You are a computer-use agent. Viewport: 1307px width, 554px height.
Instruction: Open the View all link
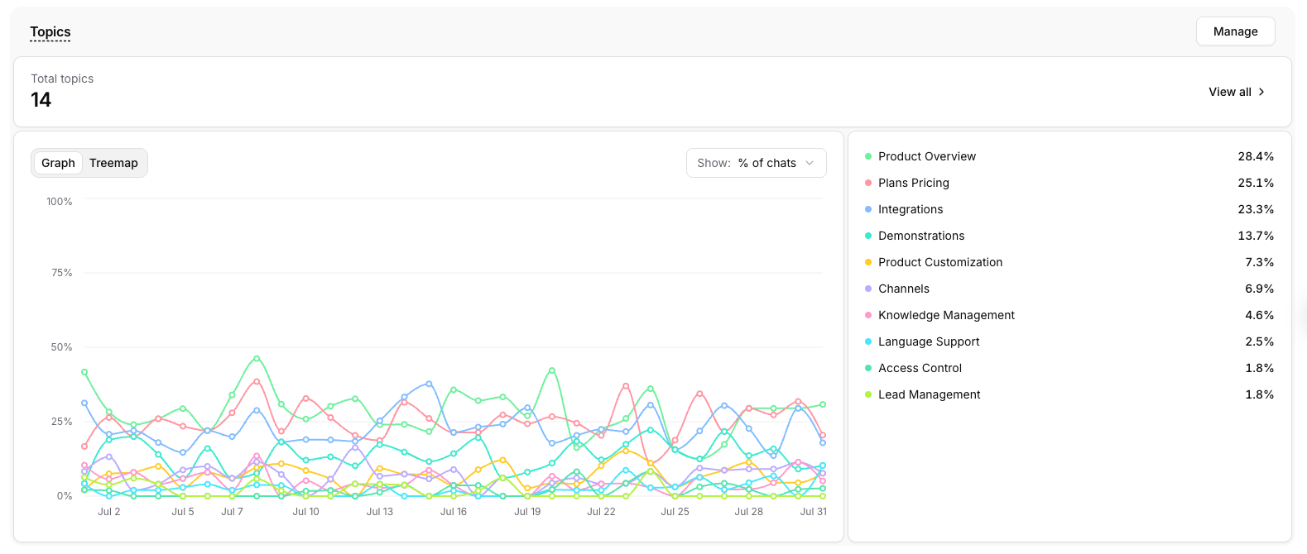point(1237,92)
